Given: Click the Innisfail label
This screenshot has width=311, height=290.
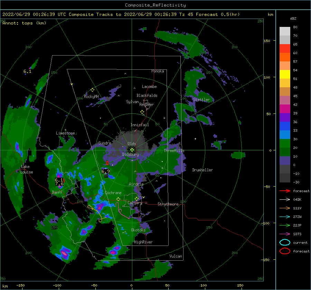Looking at the screenshot, I should click(140, 125).
